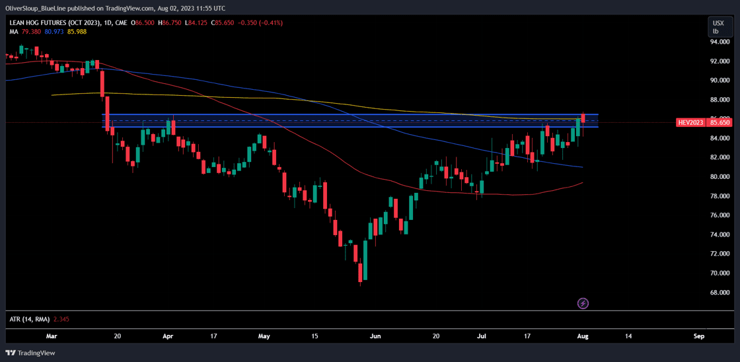Click the Mar date on time axis

point(52,336)
